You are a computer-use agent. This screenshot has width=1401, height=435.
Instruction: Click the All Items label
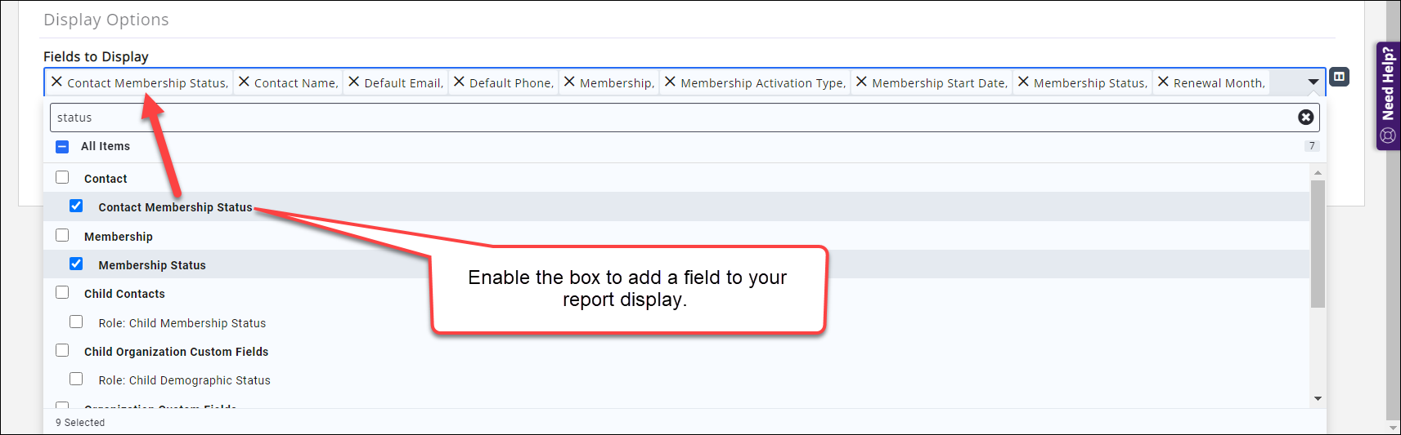pyautogui.click(x=106, y=146)
